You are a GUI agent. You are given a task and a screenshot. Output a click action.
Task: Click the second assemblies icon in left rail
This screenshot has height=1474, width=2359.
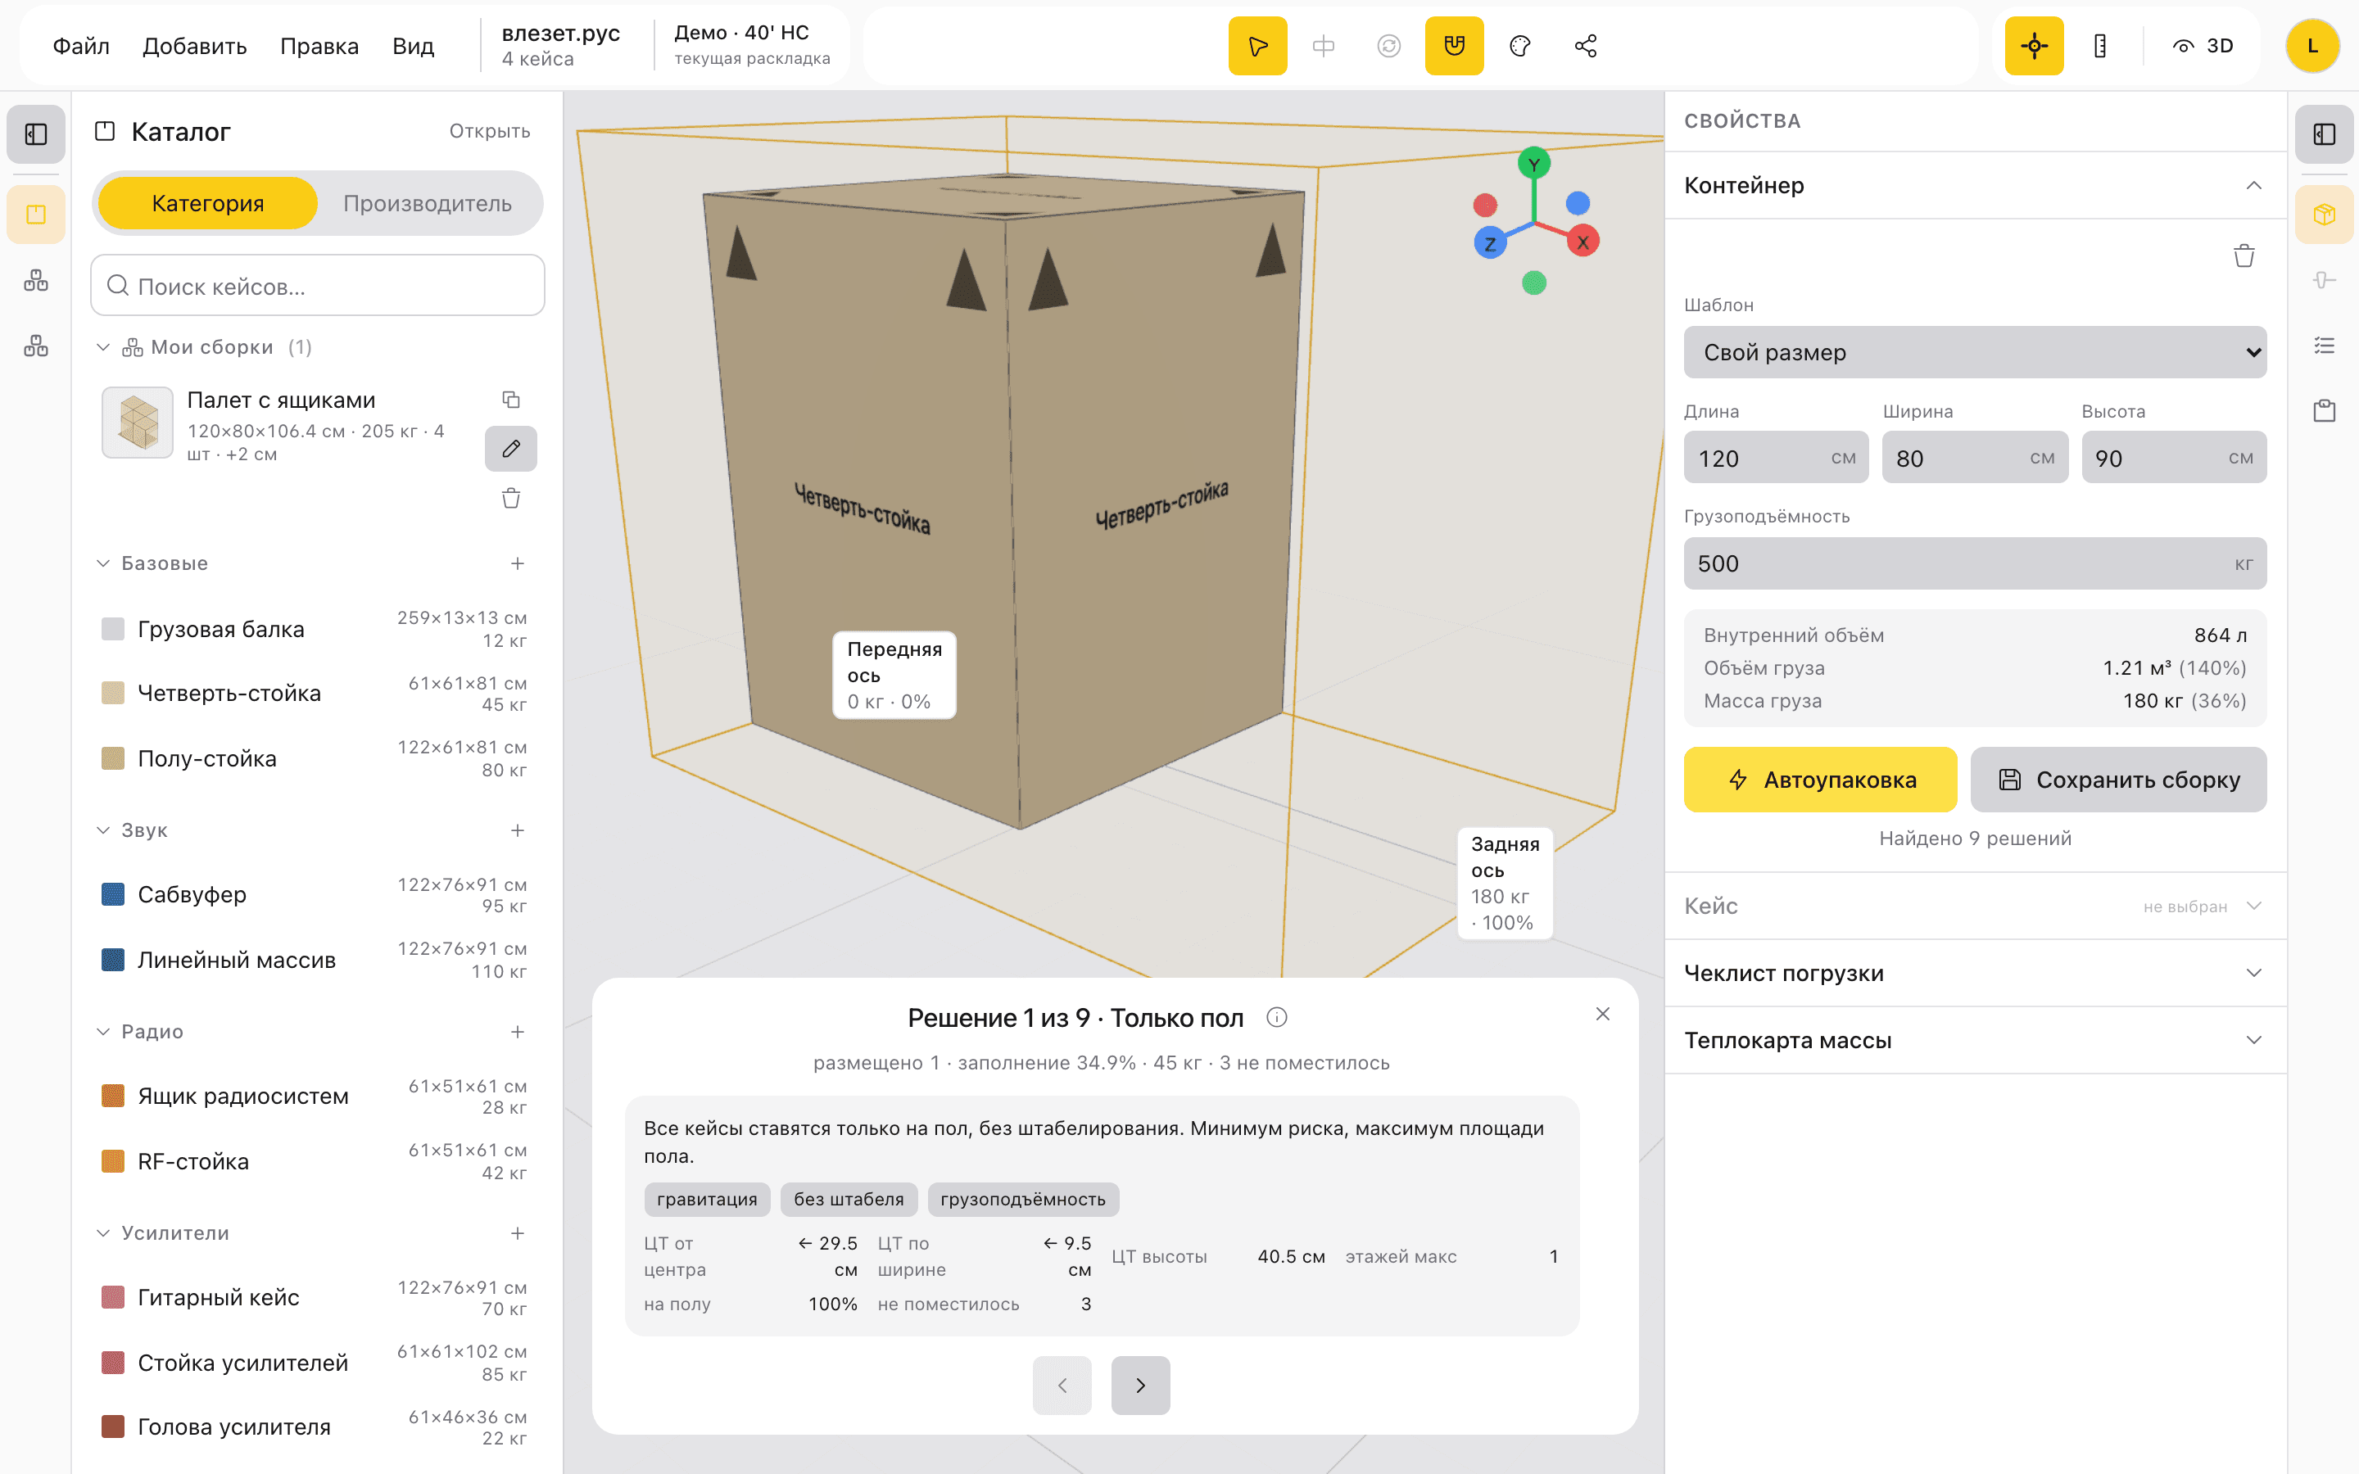pos(36,281)
